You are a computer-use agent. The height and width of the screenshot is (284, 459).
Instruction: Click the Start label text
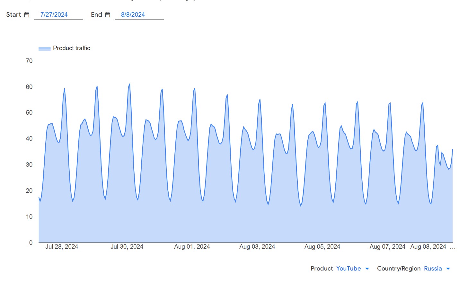[13, 15]
